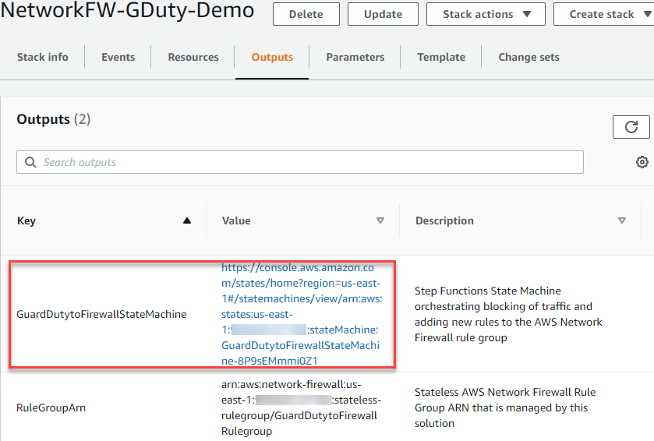Click the Key column header
Image resolution: width=654 pixels, height=441 pixels.
pos(27,220)
